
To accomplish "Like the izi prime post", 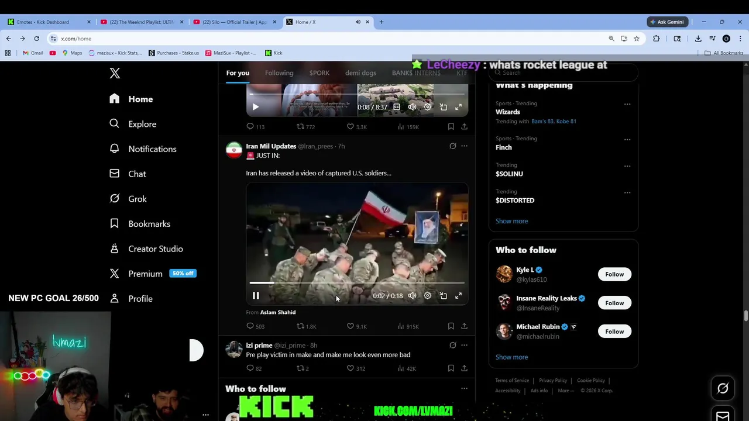I will click(x=356, y=368).
